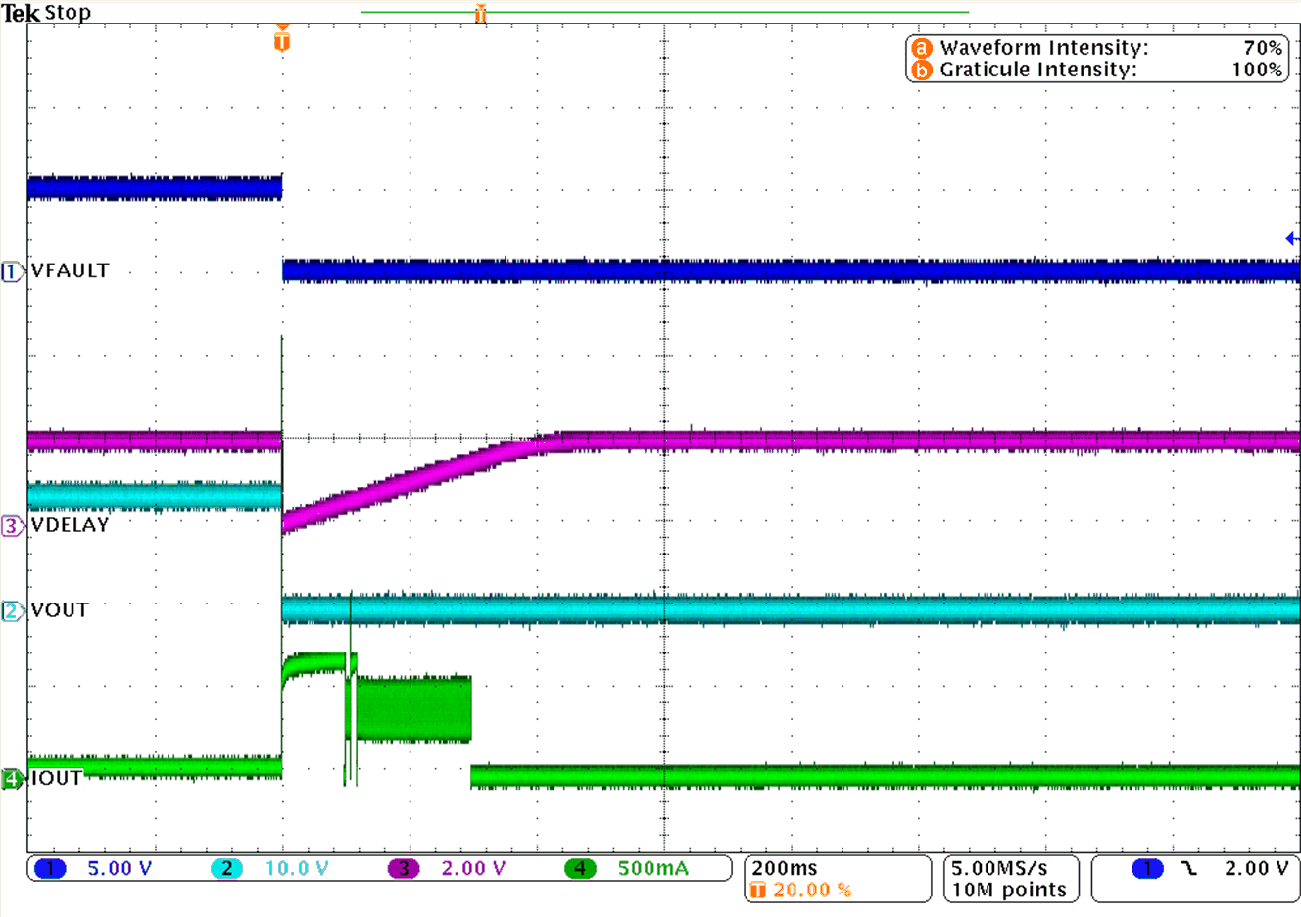
Task: Click the Graticule Intensity 'b' knob icon
Action: (921, 71)
